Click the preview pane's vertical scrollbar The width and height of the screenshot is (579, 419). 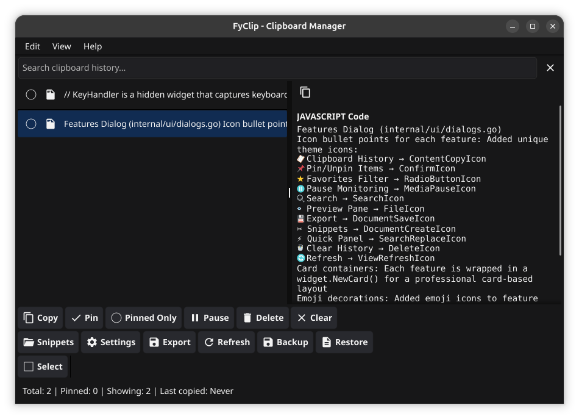pos(560,181)
